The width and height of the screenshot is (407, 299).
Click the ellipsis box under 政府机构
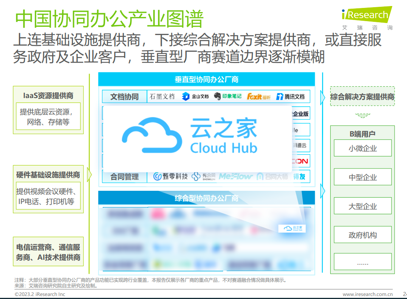[363, 262]
